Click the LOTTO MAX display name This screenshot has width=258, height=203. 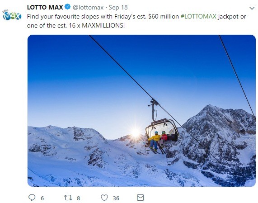coord(45,7)
